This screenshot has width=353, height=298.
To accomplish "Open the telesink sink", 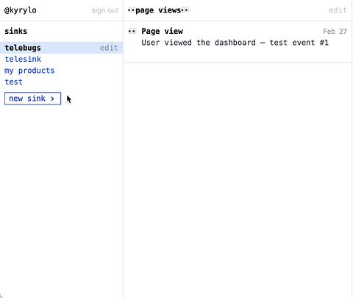I will click(x=23, y=59).
